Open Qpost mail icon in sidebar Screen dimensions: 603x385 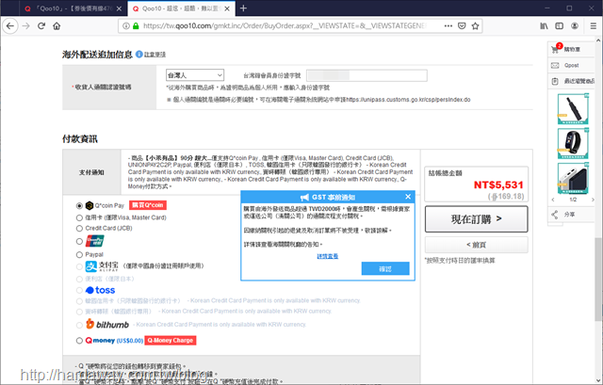555,65
